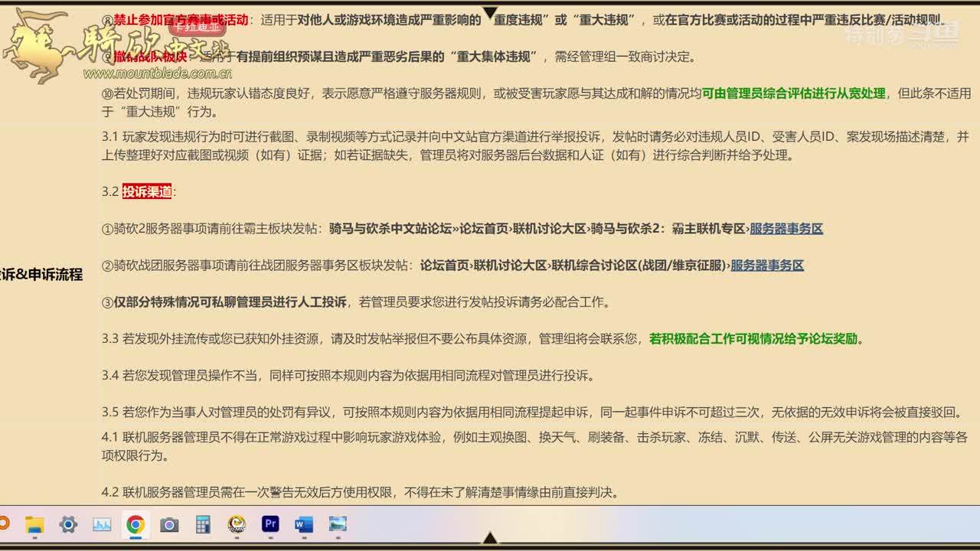This screenshot has height=551, width=980.
Task: Open the Photos app taskbar icon
Action: (338, 524)
